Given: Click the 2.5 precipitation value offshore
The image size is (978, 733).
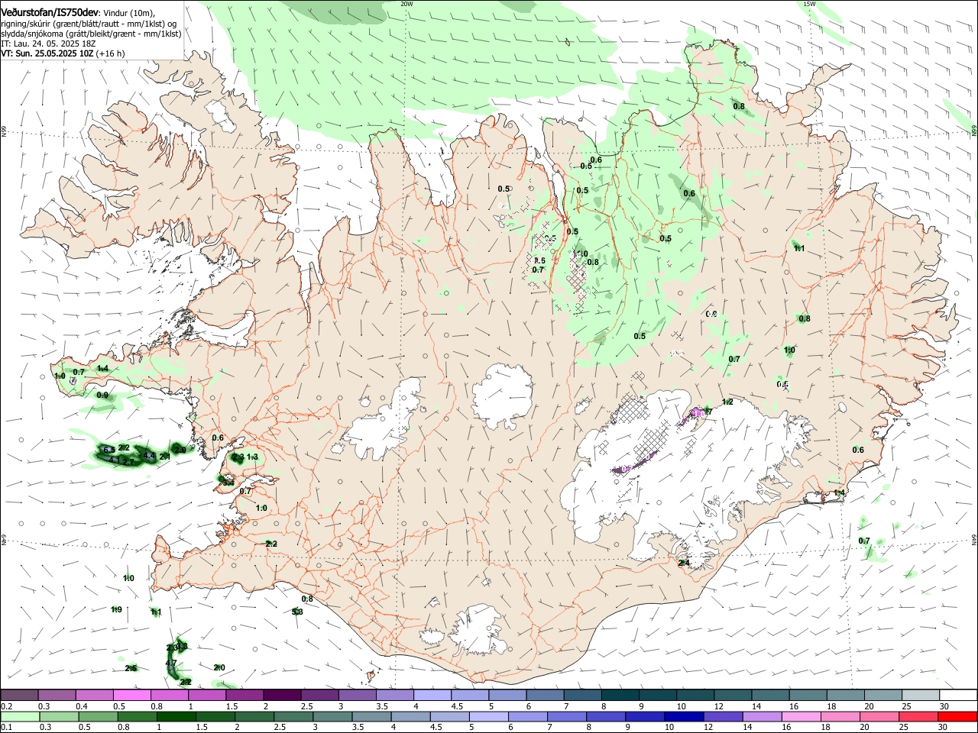Looking at the screenshot, I should tap(131, 668).
